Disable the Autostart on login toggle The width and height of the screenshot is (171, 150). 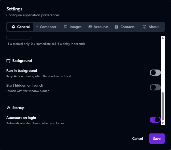point(155,120)
